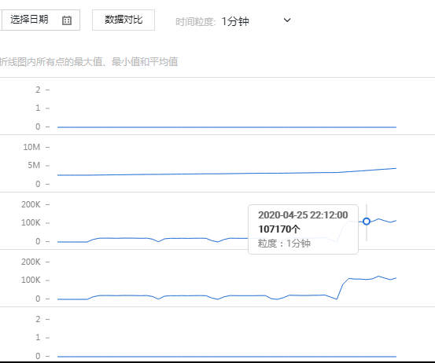This screenshot has height=363, width=435.
Task: Click the calendar icon in date picker
Action: [67, 20]
